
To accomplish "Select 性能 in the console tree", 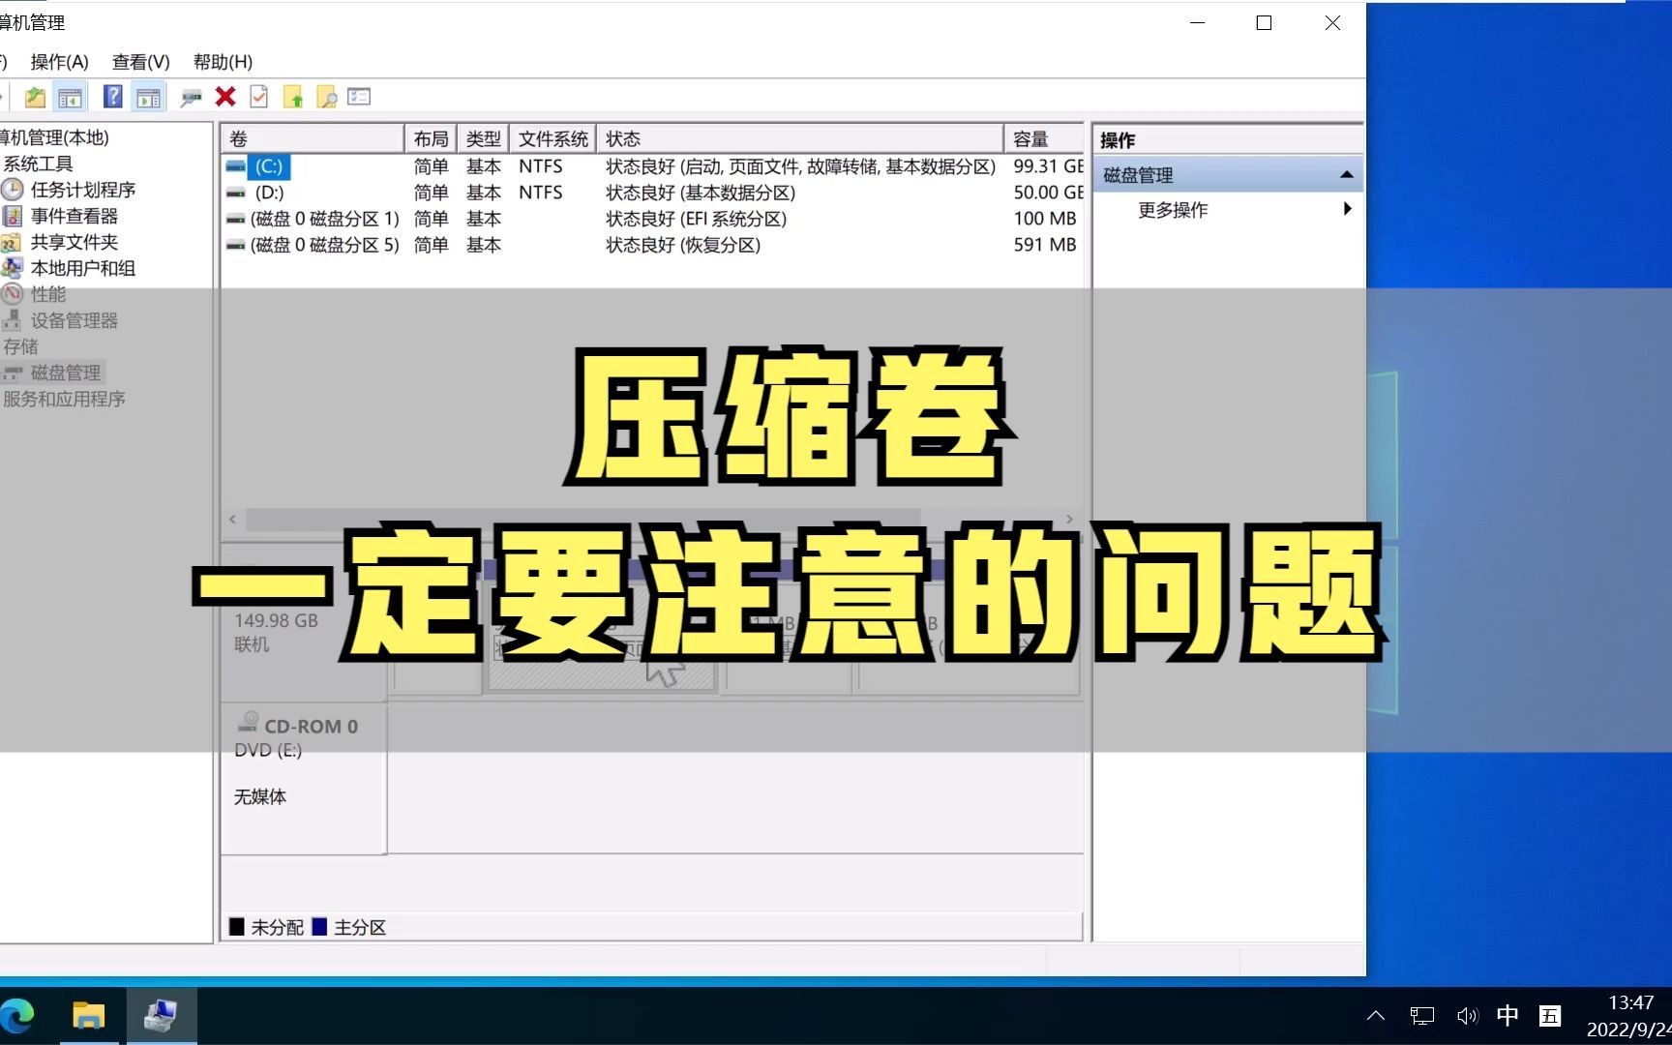I will 48,294.
